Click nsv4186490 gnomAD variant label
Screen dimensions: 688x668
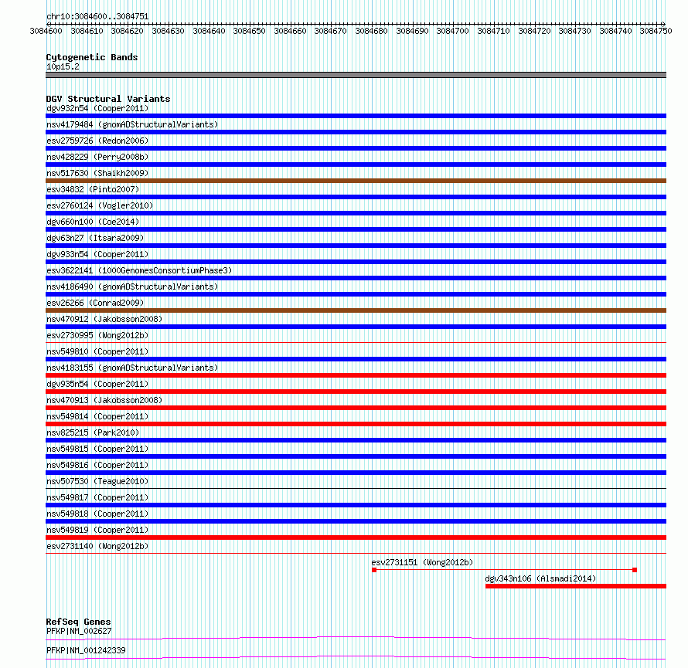tap(132, 287)
